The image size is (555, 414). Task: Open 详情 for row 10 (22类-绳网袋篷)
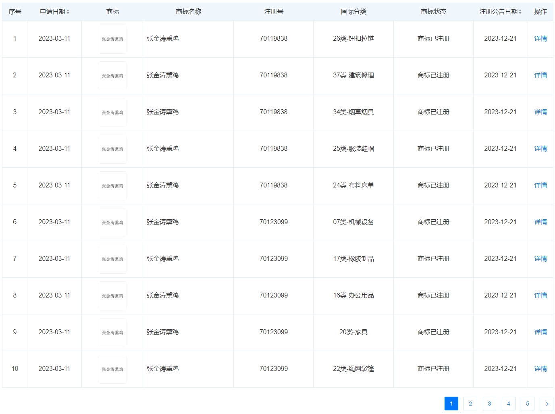[x=540, y=369]
